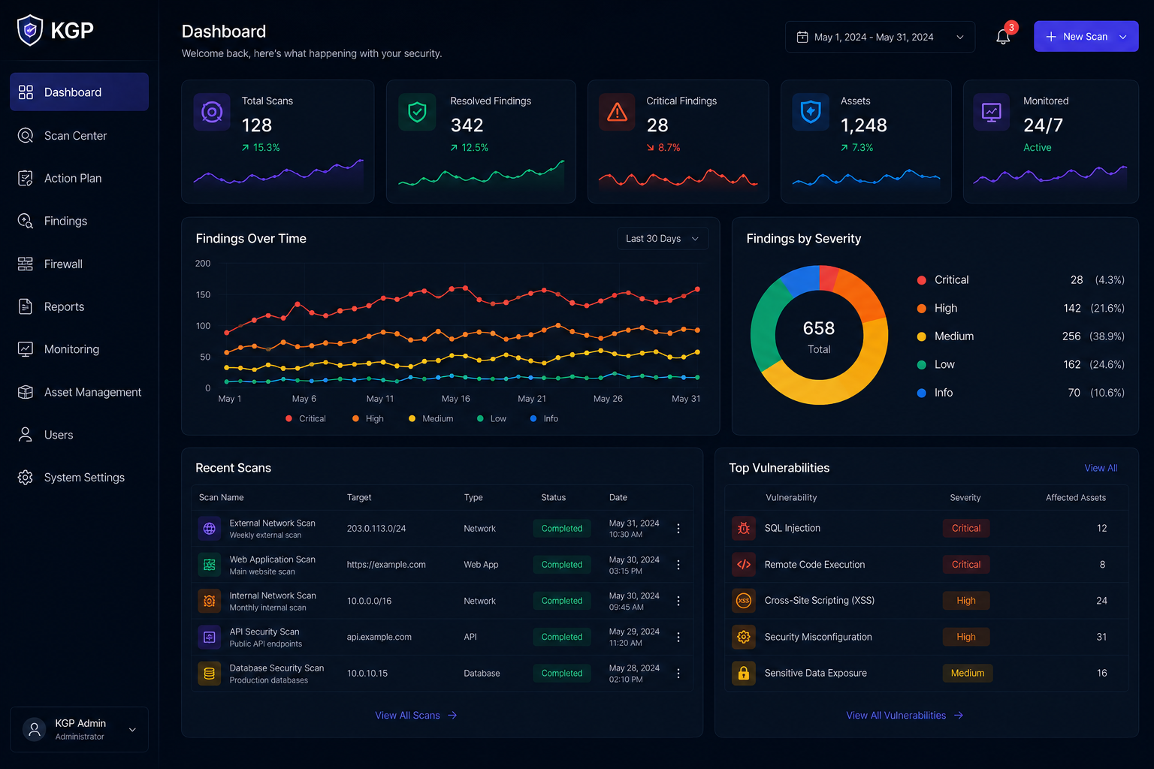Toggle the Low series in chart legend
Viewport: 1154px width, 769px height.
click(492, 418)
